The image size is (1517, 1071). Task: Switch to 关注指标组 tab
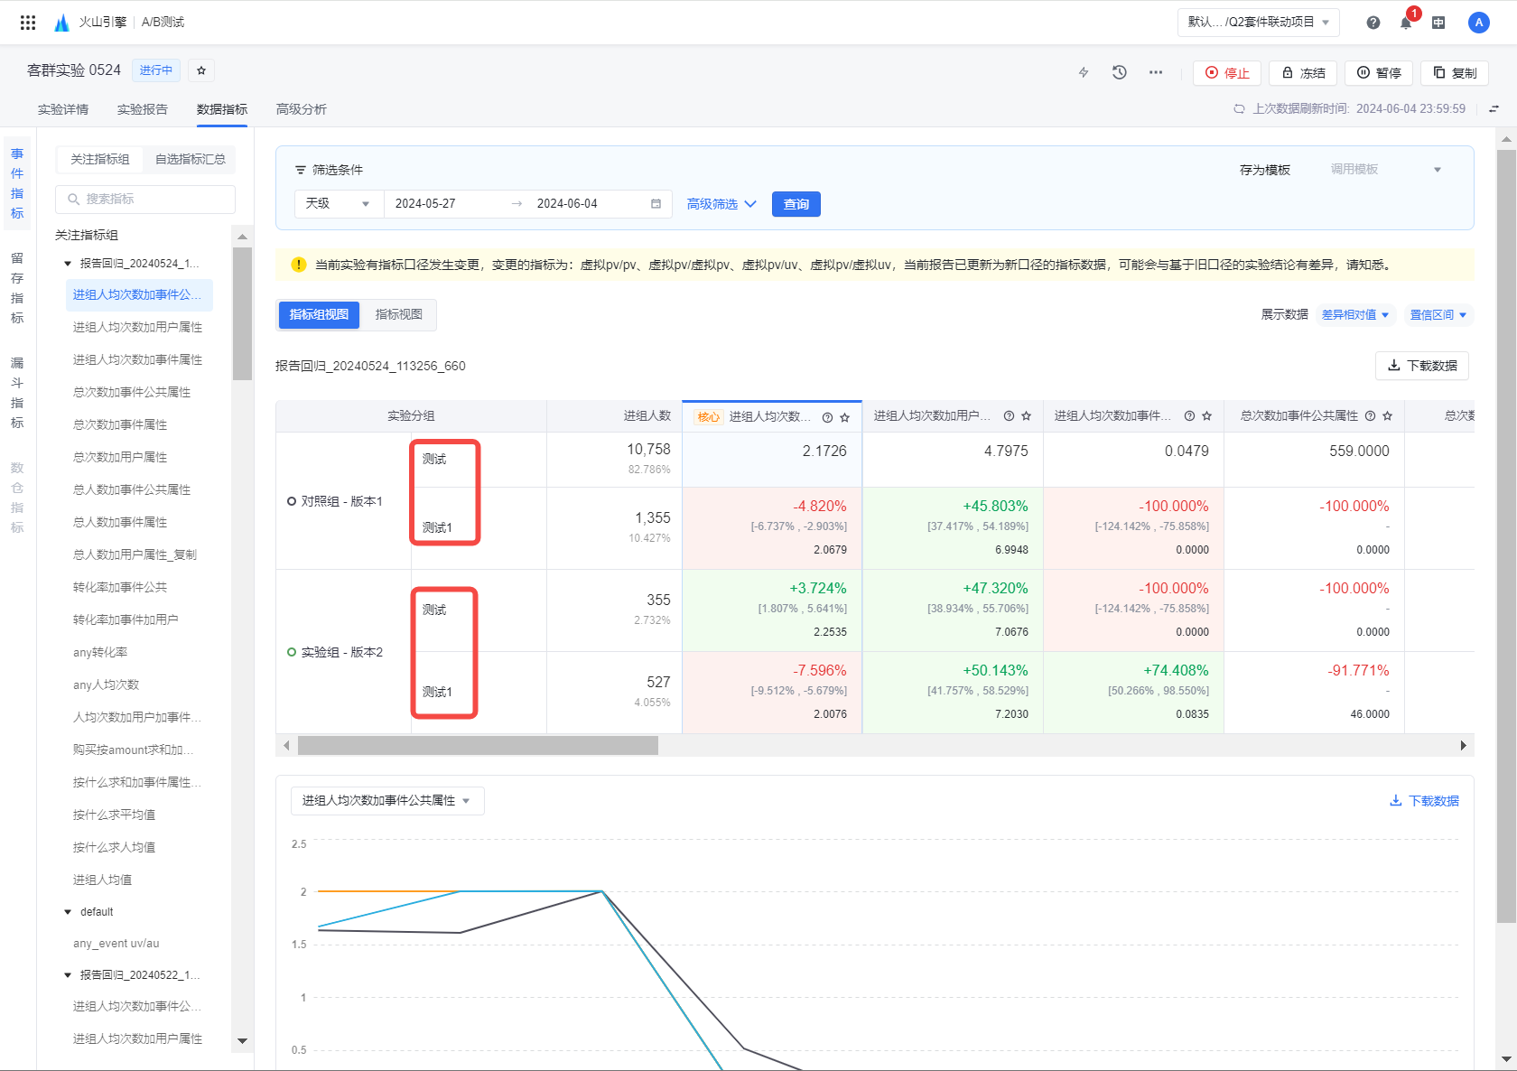pos(100,160)
